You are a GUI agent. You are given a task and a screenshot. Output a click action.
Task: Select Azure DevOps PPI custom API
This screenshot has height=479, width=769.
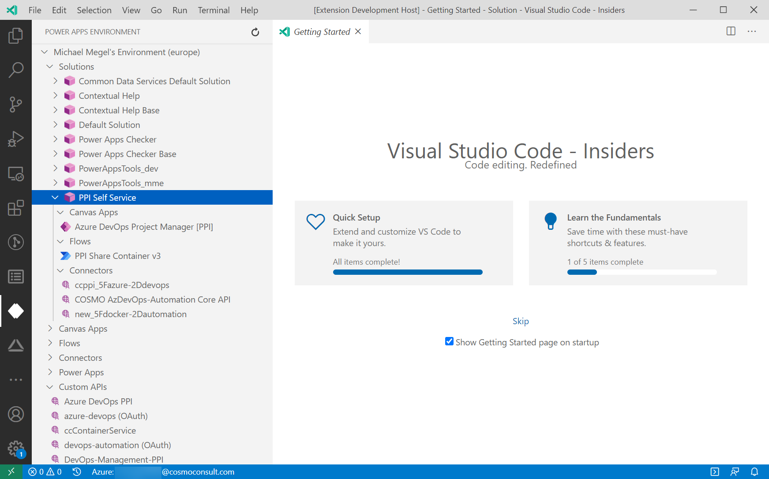pos(152,401)
